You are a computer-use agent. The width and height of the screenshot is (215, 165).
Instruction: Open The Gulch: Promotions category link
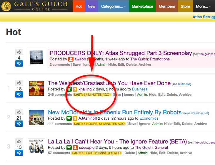(x=150, y=59)
